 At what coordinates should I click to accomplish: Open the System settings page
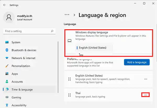(16, 42)
